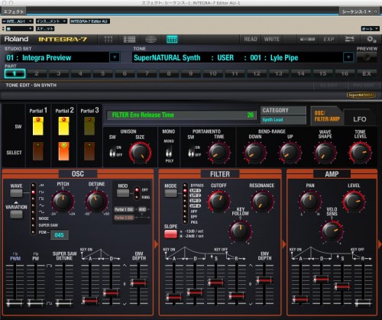This screenshot has height=320, width=382.
Task: Toggle the MONO/POLY switch
Action: click(x=168, y=151)
